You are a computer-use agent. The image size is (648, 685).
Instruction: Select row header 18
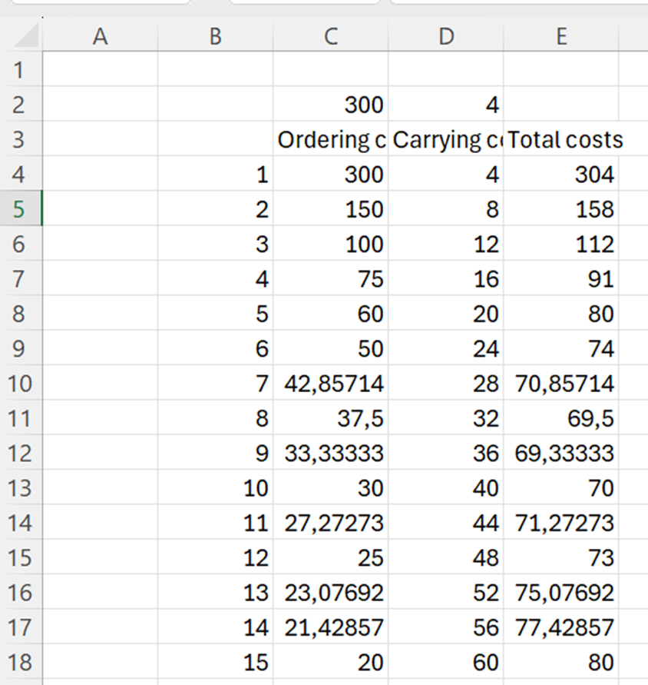coord(21,662)
